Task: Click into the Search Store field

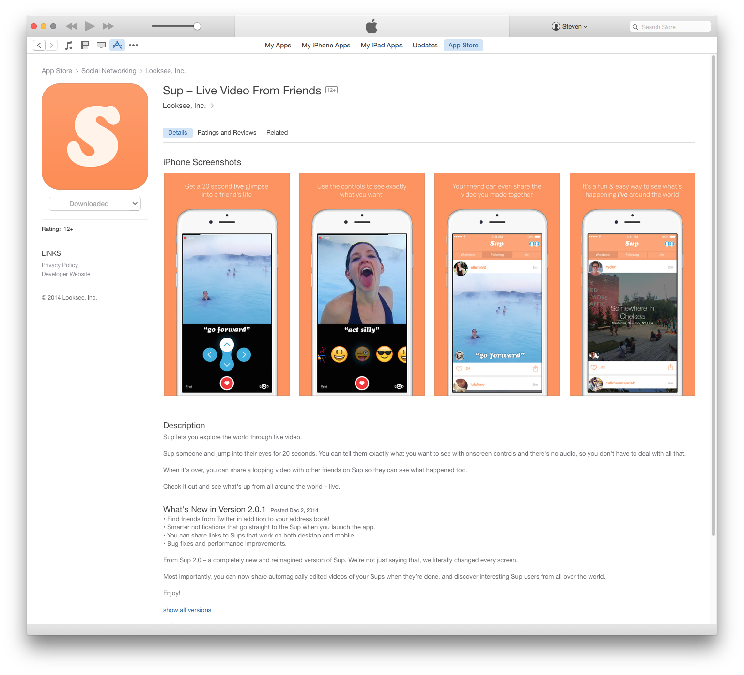Action: click(673, 27)
